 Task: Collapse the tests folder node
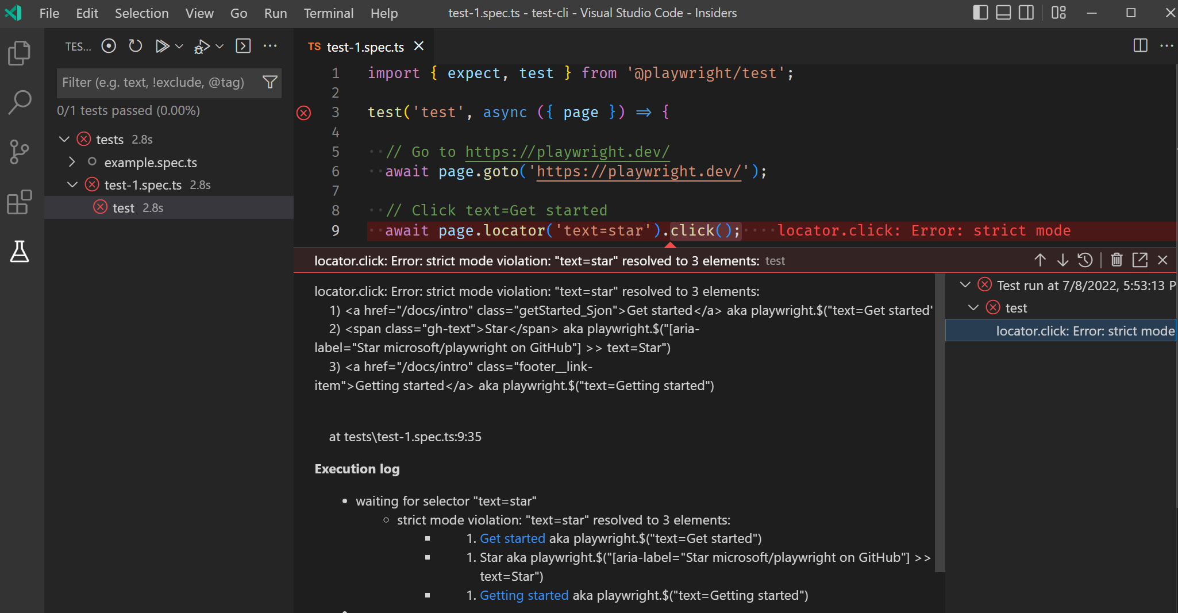coord(64,140)
